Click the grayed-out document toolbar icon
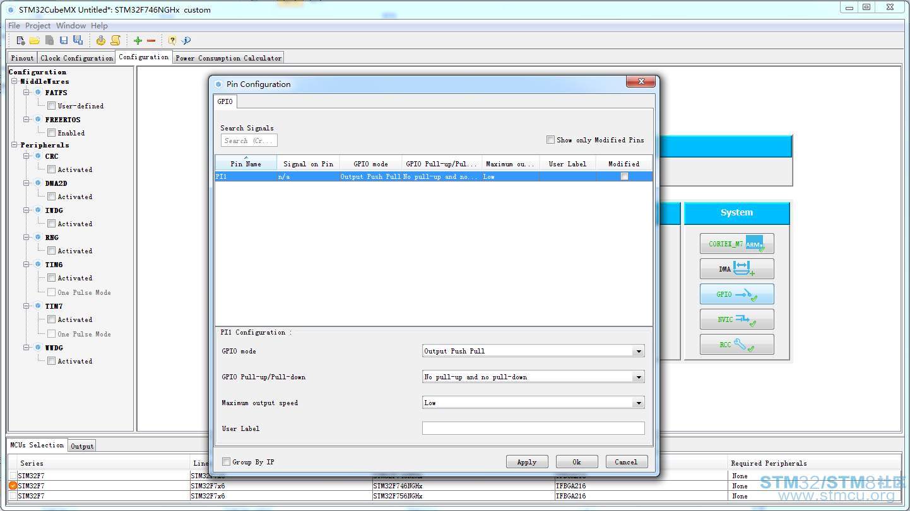Viewport: 910px width, 511px height. tap(49, 40)
